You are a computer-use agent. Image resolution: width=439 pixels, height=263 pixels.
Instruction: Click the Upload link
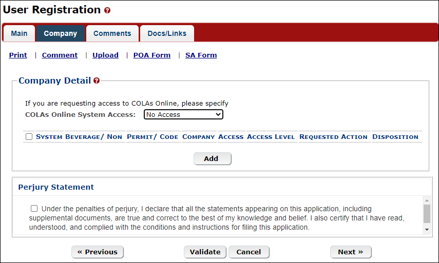point(105,55)
